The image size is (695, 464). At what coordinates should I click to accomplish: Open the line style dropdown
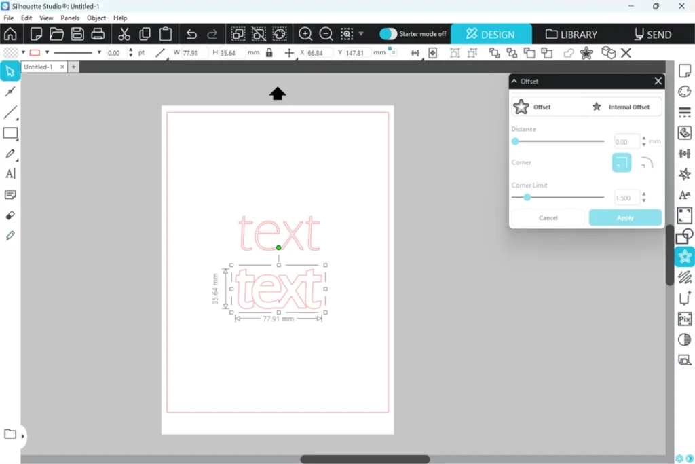coord(99,52)
